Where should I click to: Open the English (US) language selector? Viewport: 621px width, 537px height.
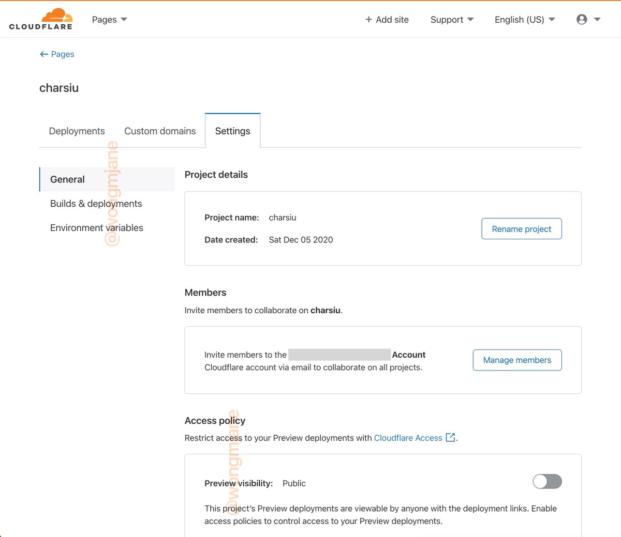tap(525, 20)
